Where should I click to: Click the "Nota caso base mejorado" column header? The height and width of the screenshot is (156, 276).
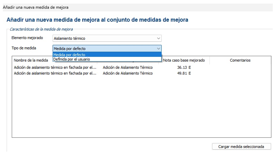point(184,60)
